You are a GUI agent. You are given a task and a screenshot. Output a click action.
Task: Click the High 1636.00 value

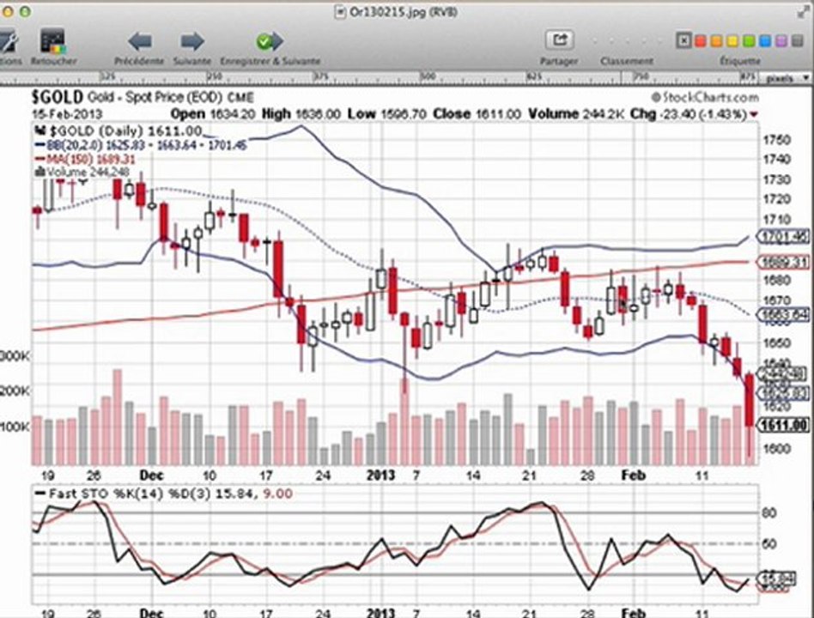coord(301,113)
